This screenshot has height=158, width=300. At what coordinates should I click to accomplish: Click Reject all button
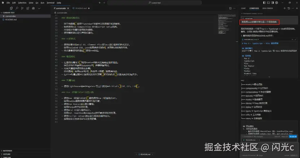(x=284, y=137)
